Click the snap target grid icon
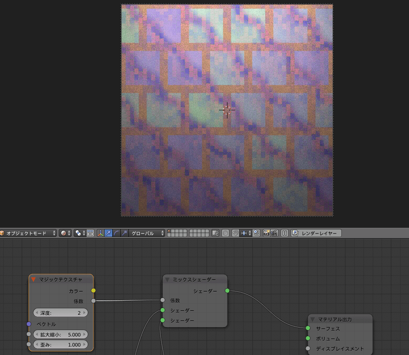Image resolution: width=409 pixels, height=355 pixels. (x=257, y=233)
